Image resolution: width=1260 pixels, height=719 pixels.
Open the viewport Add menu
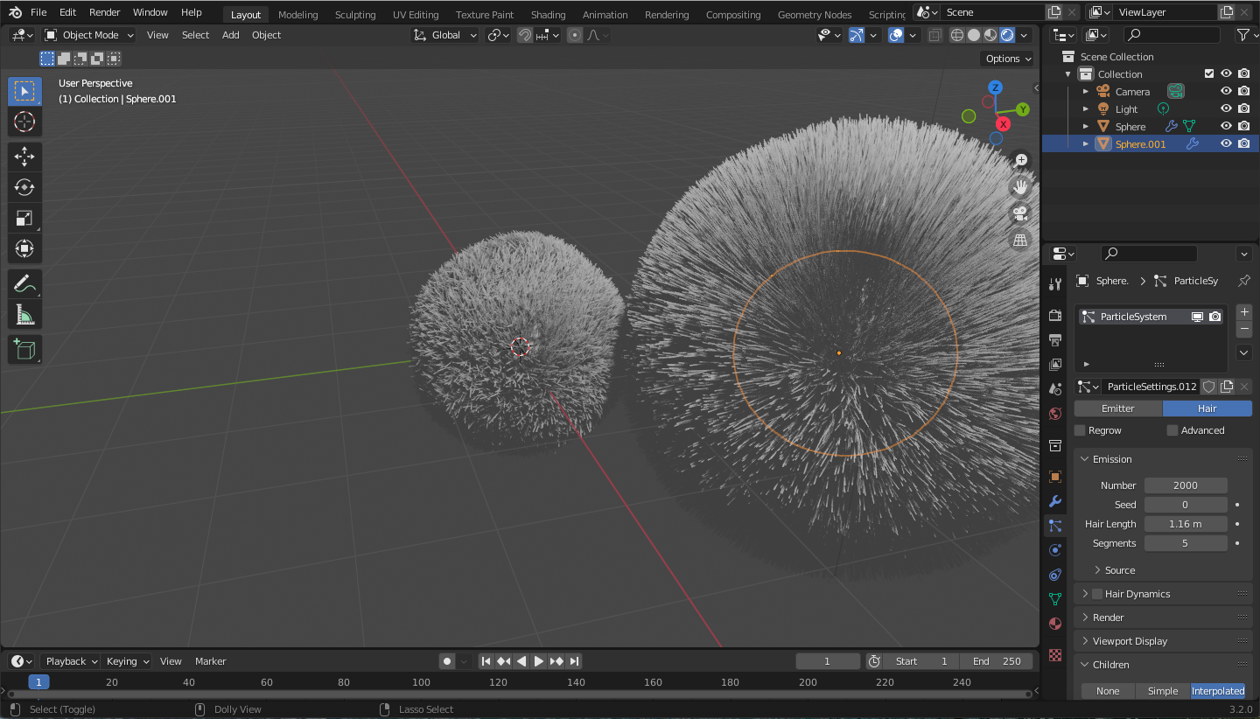tap(230, 35)
